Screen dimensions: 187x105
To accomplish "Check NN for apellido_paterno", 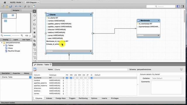I will click(71, 83).
